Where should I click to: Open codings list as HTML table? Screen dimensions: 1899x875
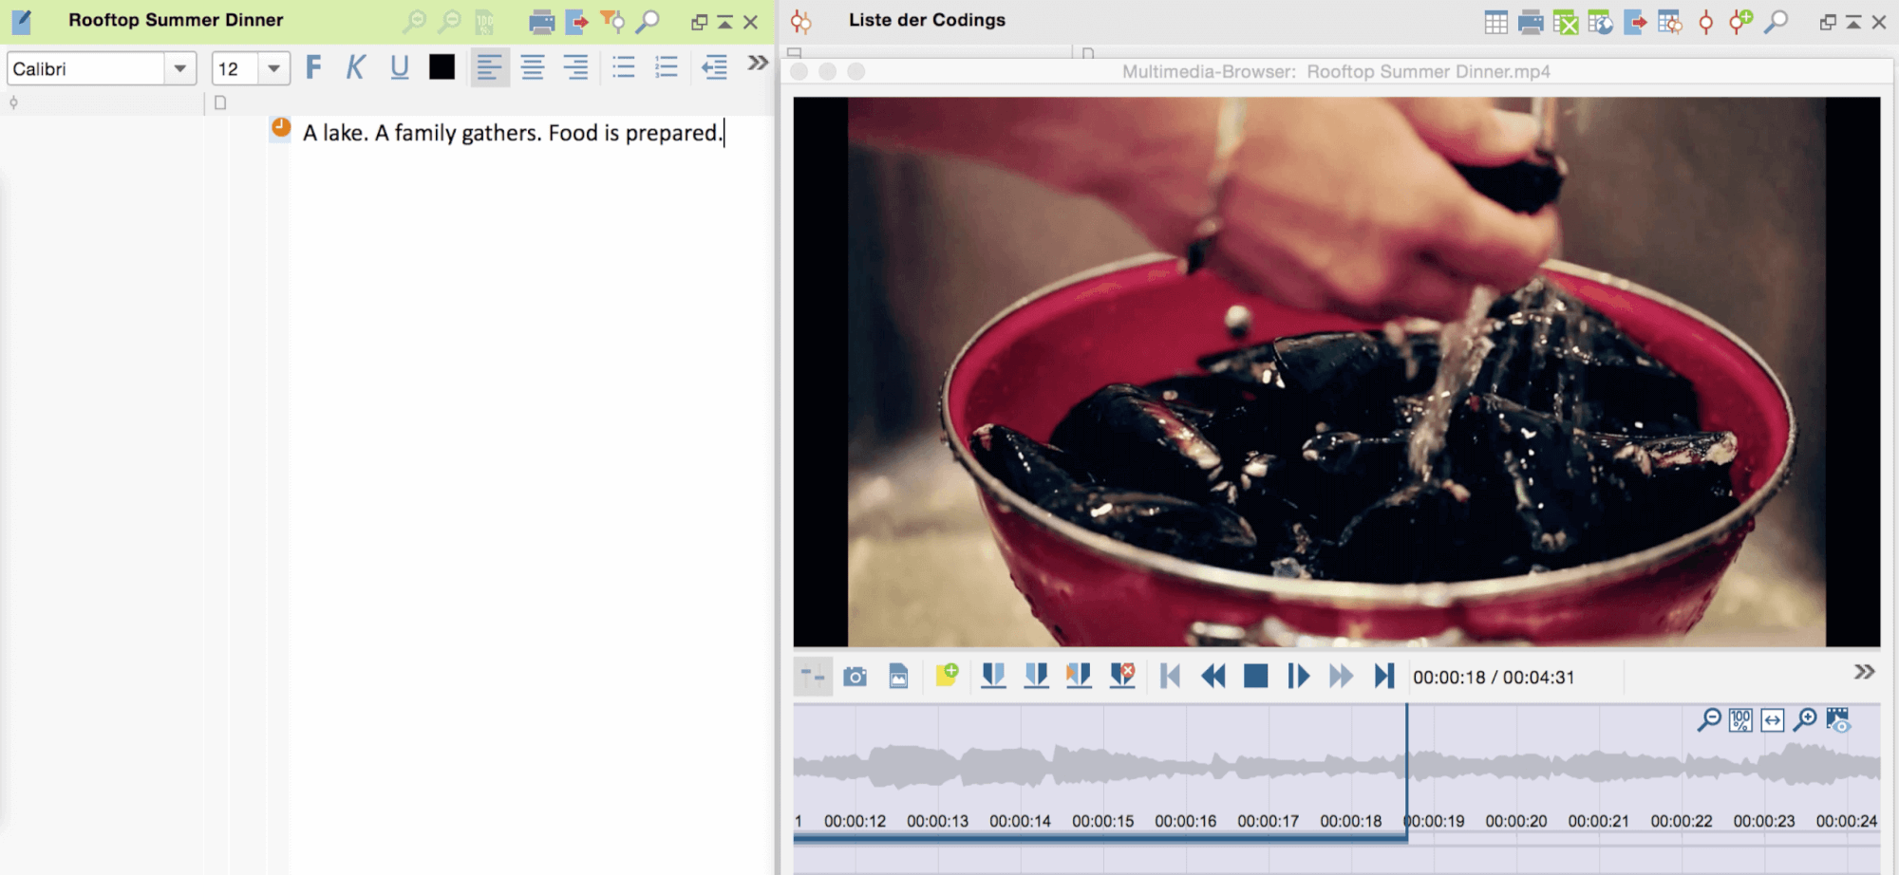tap(1600, 22)
